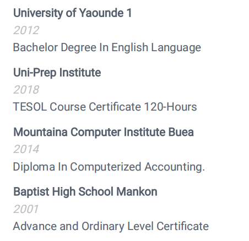Click Advance and Ordinary Level Certificate line

[x=111, y=226]
